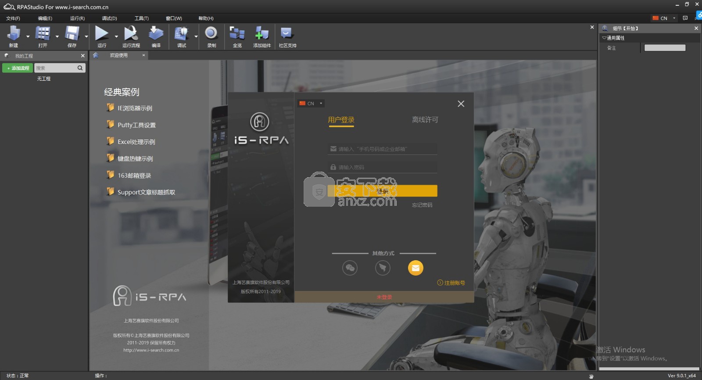This screenshot has width=702, height=380.
Task: Click the home icon beside 欢迎使用 tab
Action: 96,55
